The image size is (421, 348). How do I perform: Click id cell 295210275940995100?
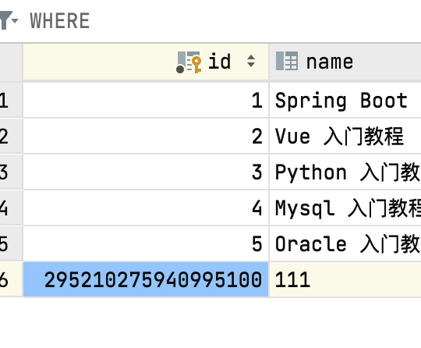[146, 280]
